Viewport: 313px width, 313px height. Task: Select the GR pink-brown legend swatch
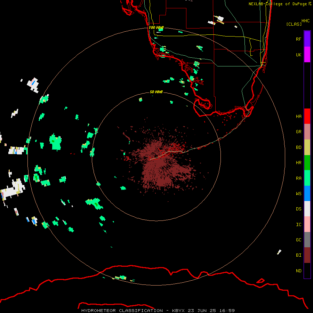(307, 131)
